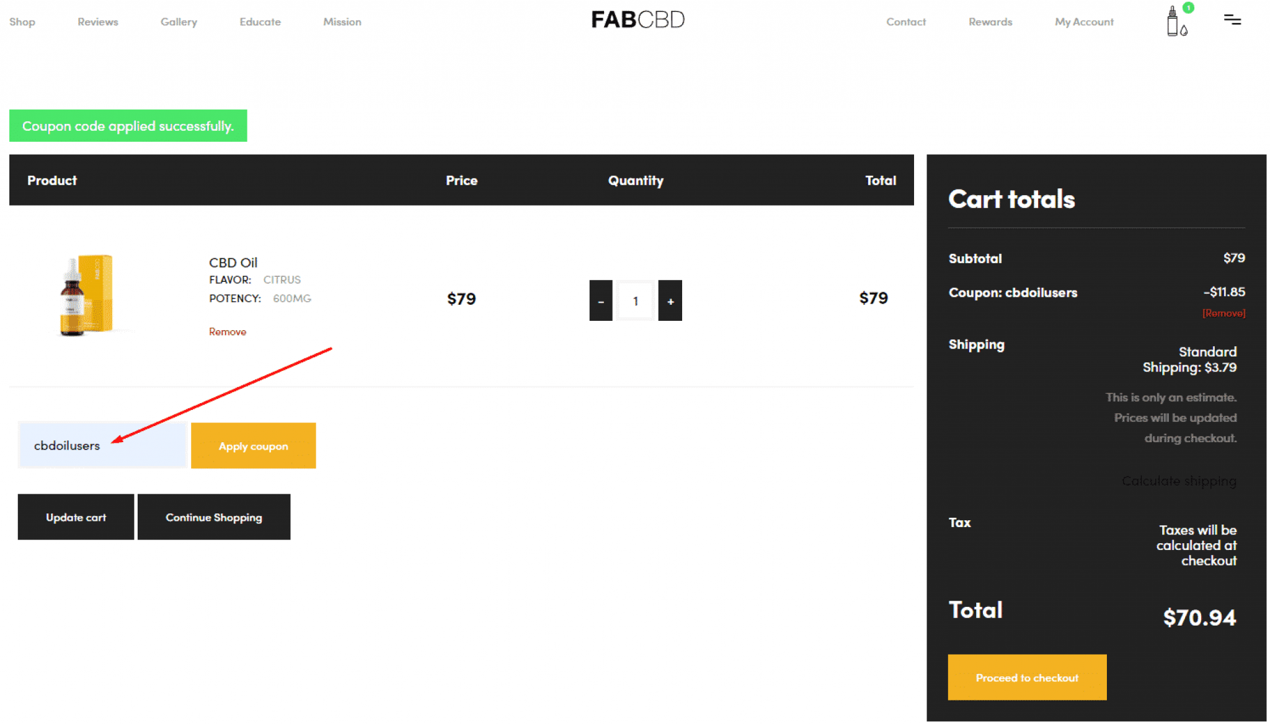The width and height of the screenshot is (1270, 724).
Task: Click the Apply coupon button
Action: pyautogui.click(x=253, y=445)
